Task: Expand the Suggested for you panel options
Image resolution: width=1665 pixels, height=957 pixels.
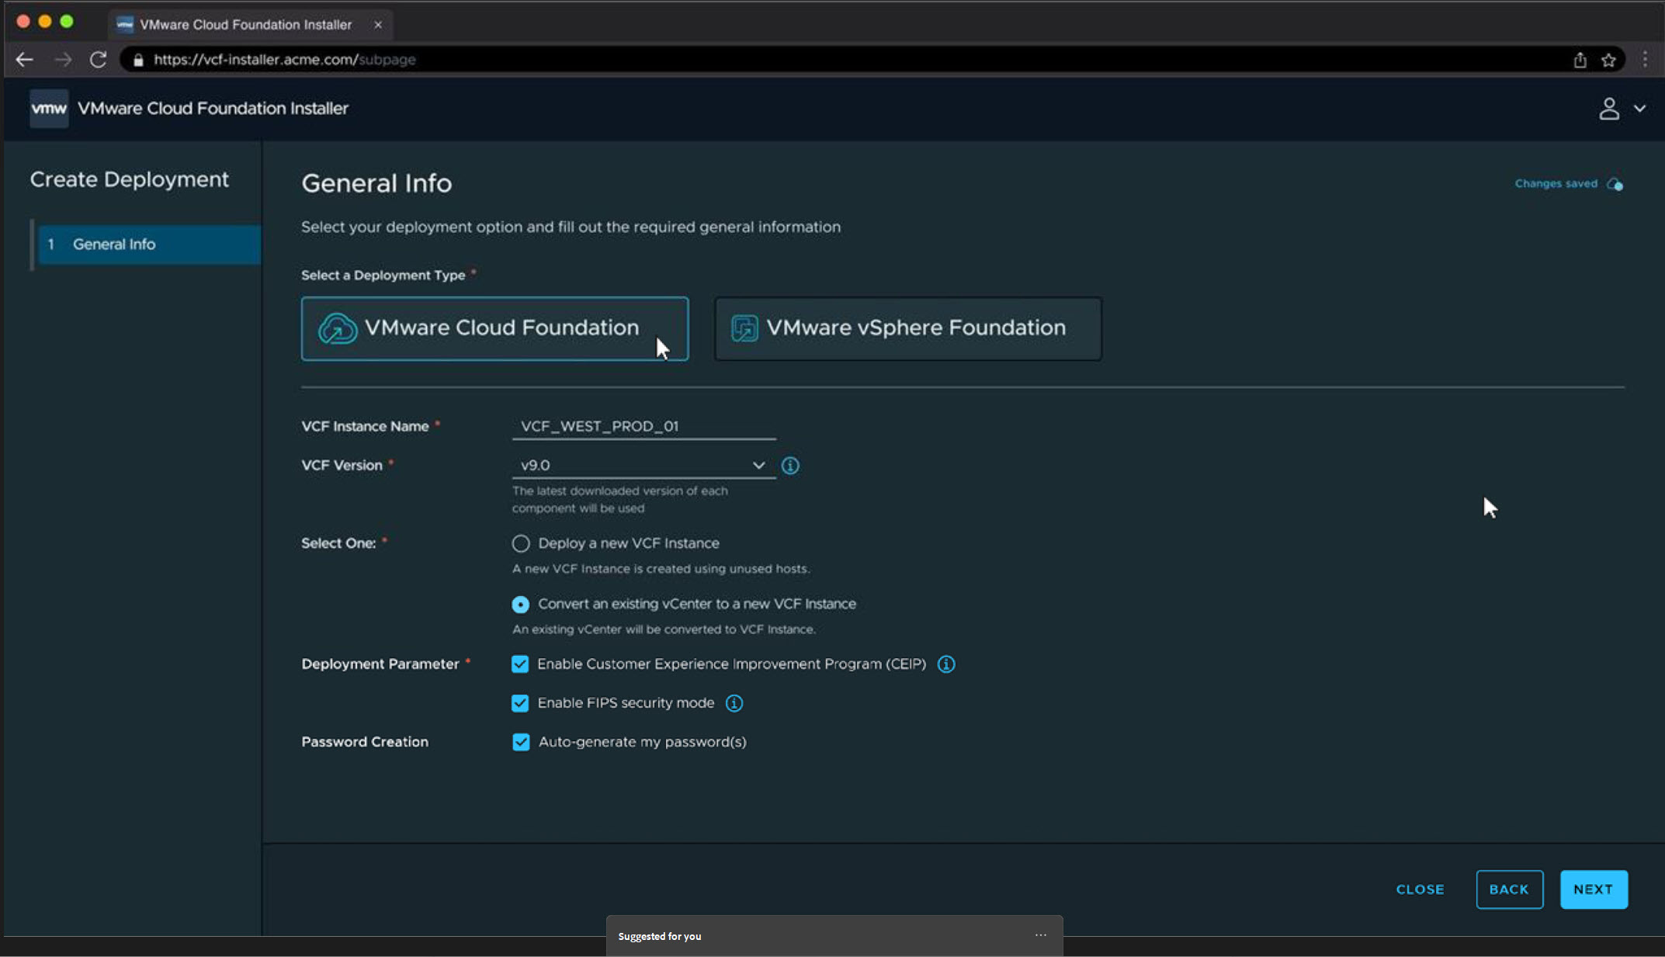Action: click(x=1040, y=935)
